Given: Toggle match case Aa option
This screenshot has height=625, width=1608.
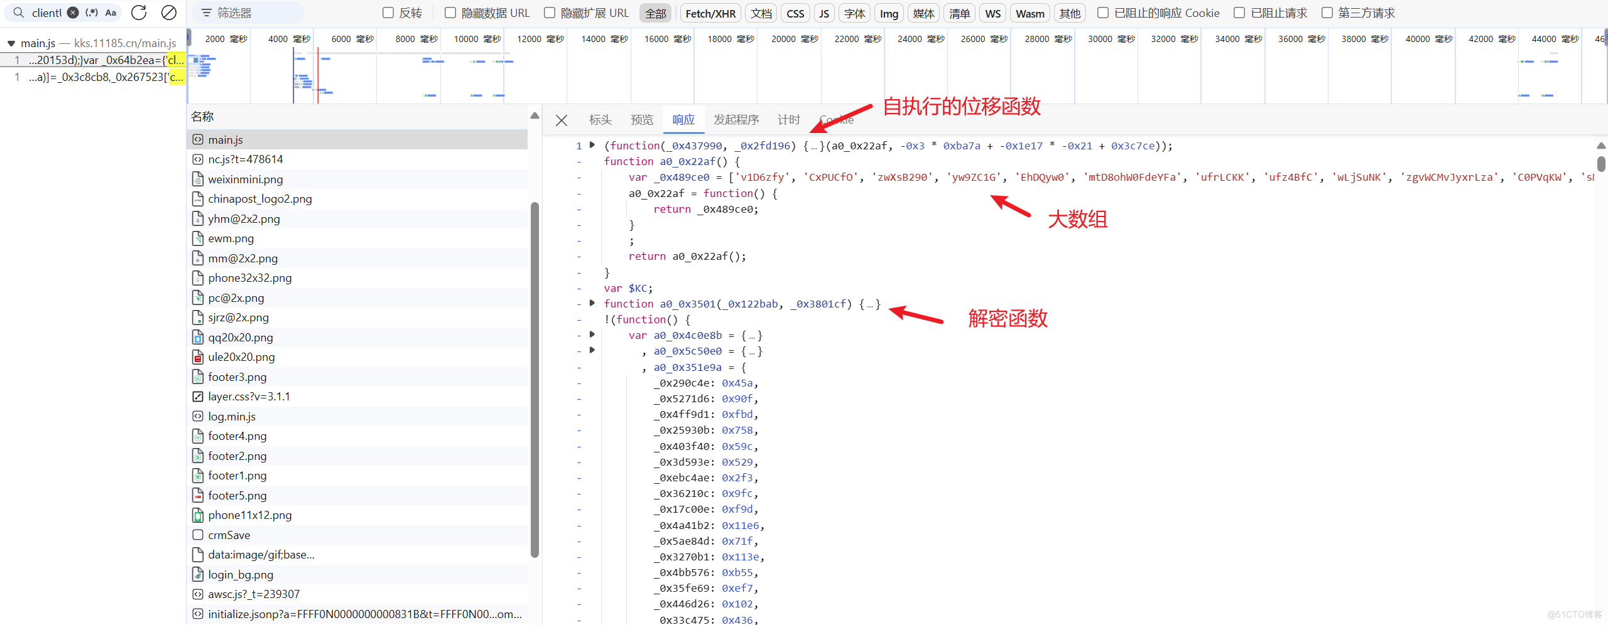Looking at the screenshot, I should pyautogui.click(x=111, y=13).
